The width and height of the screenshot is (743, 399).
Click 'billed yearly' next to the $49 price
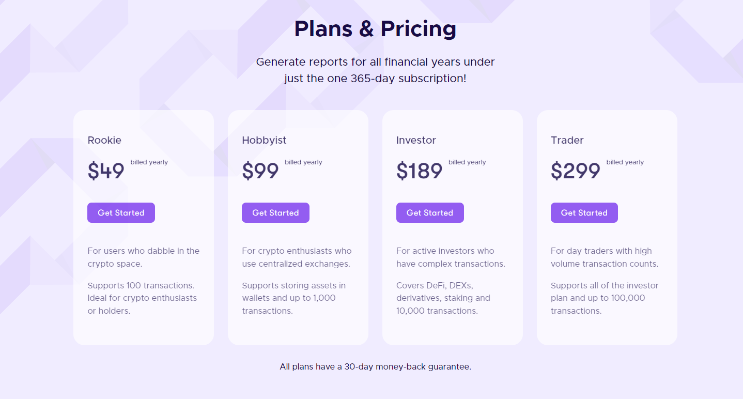coord(149,162)
